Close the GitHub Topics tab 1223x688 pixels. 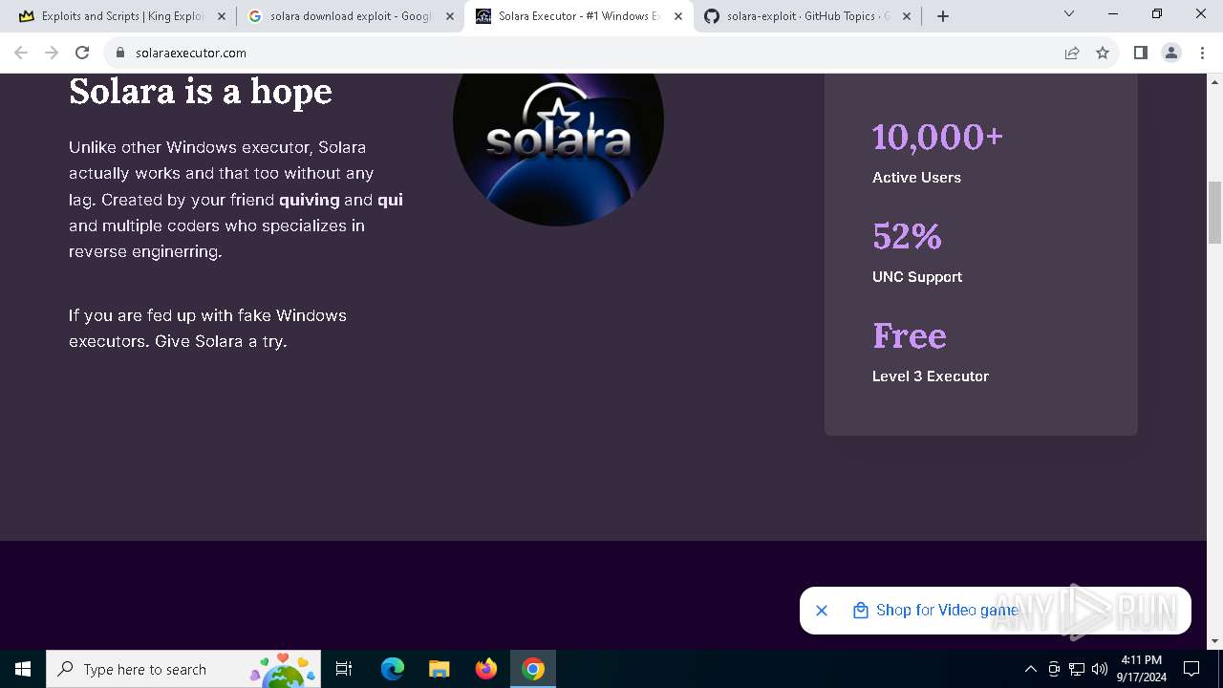[x=907, y=16]
